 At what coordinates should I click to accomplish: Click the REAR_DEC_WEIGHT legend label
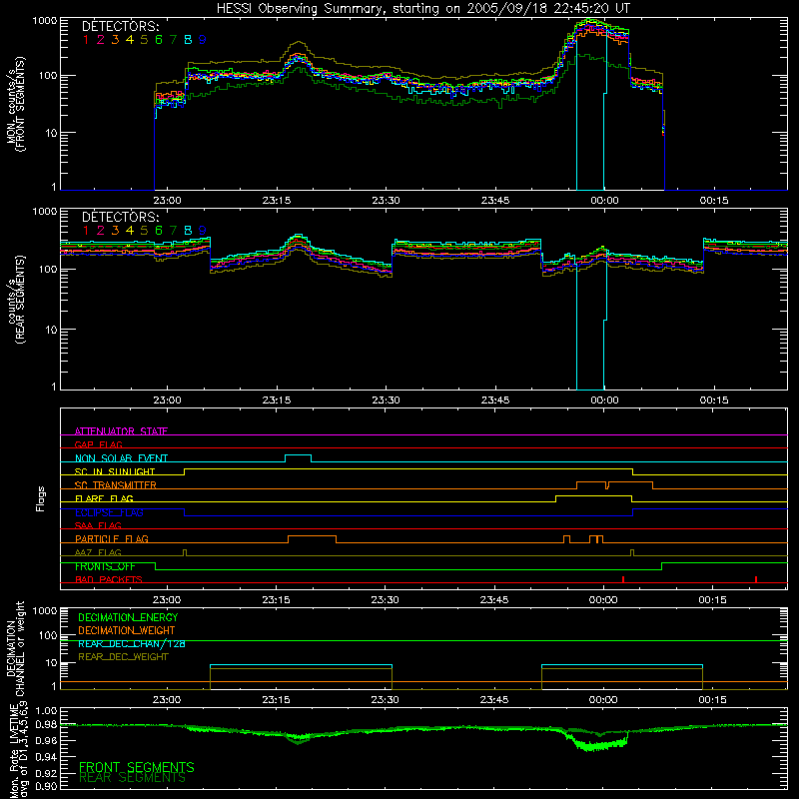[123, 657]
